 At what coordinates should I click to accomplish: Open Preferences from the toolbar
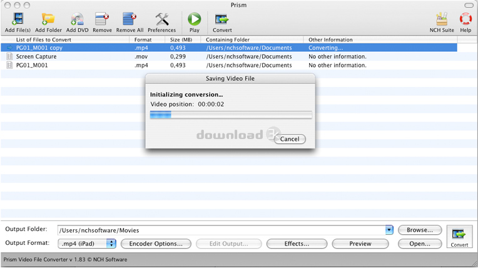161,20
